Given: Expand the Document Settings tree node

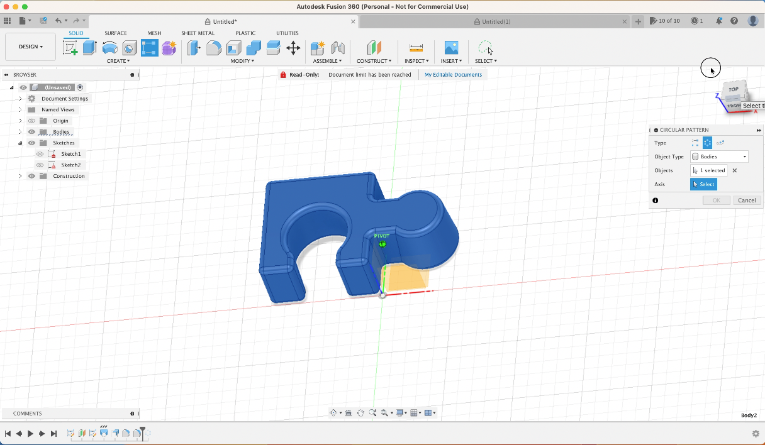Looking at the screenshot, I should click(20, 99).
